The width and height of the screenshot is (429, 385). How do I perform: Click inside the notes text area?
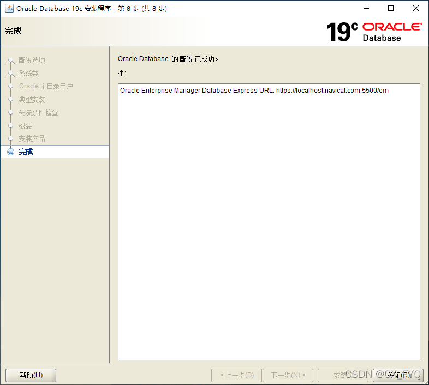click(x=269, y=222)
